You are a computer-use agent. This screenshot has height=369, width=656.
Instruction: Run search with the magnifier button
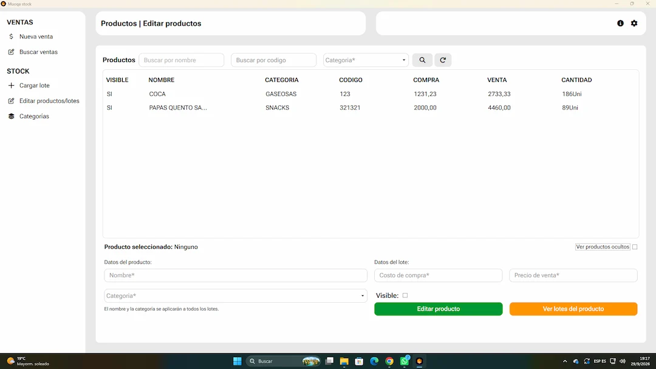(422, 60)
